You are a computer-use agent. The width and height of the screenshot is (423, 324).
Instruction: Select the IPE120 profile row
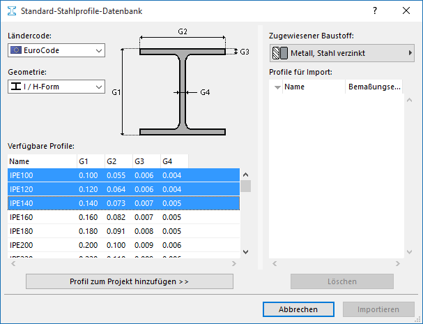(123, 189)
